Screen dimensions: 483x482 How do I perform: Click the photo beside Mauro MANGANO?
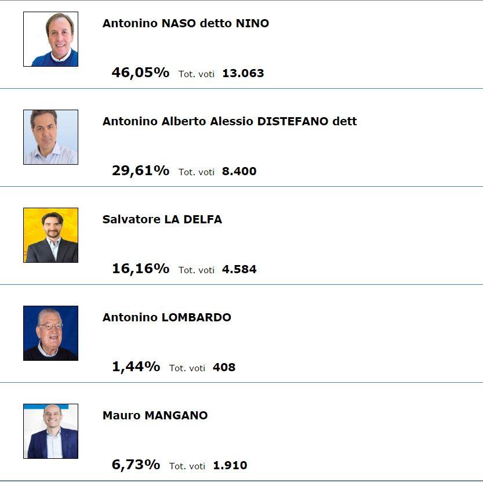click(x=50, y=431)
